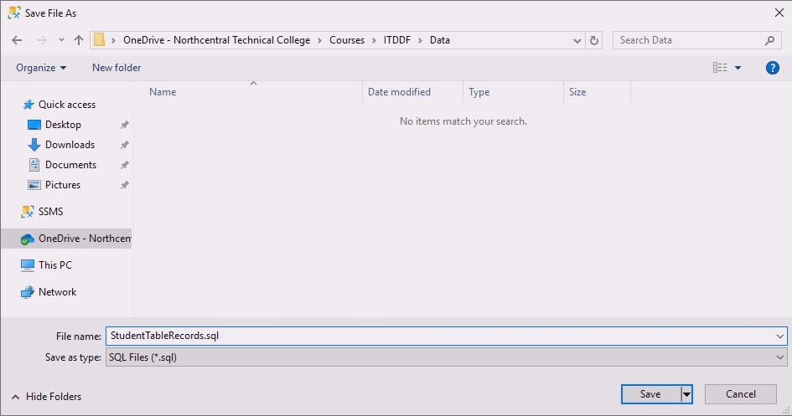
Task: Open Help with the question mark icon
Action: pos(772,68)
